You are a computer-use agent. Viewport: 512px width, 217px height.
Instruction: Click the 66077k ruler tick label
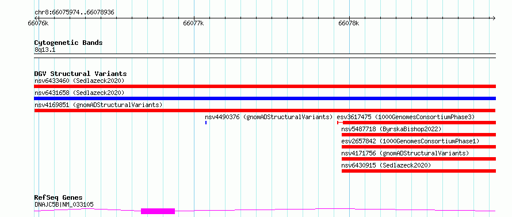tap(194, 23)
